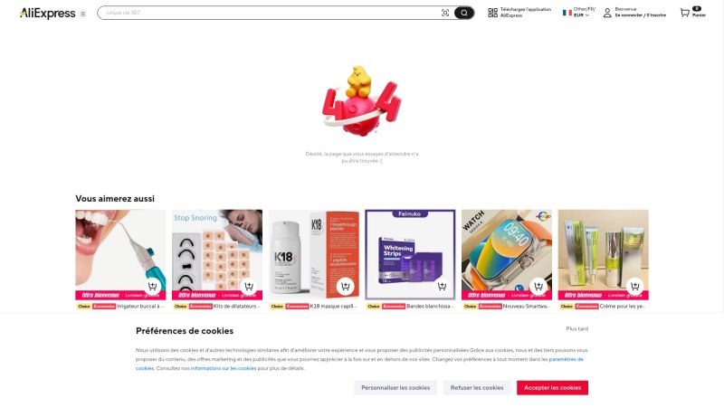This screenshot has width=724, height=407.
Task: Click the image search camera icon
Action: [x=445, y=13]
